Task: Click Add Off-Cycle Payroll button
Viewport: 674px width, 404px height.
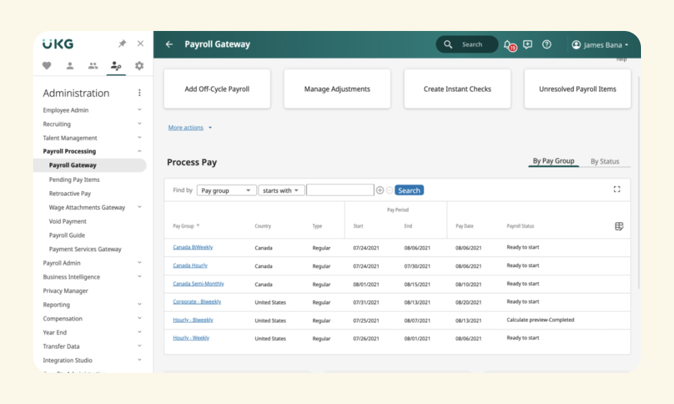Action: coord(217,89)
